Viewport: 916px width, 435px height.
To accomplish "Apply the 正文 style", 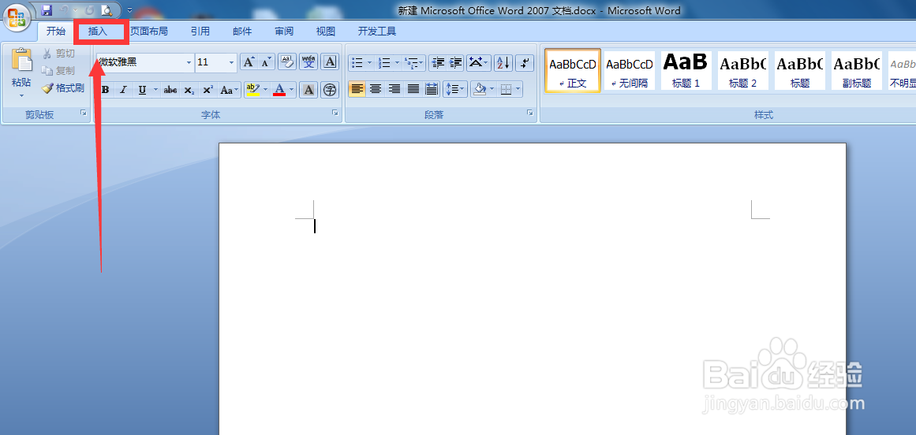I will [573, 71].
